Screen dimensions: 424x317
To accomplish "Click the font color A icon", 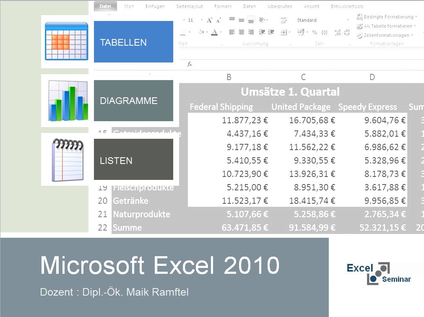I will click(x=214, y=32).
